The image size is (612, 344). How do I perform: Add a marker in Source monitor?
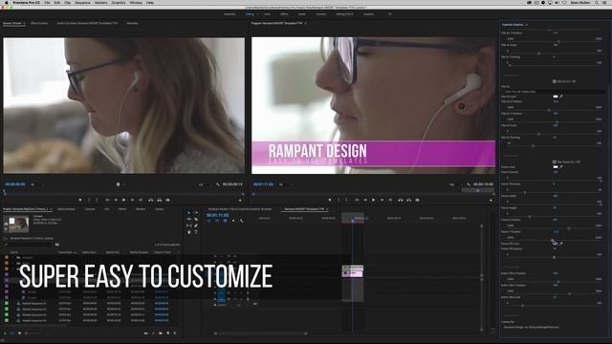pos(80,200)
